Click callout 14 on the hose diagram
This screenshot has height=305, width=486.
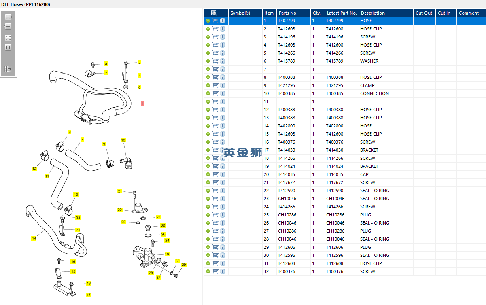click(34, 239)
